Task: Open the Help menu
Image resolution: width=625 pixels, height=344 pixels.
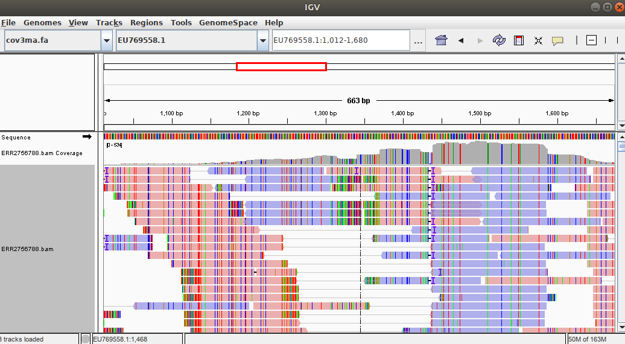Action: [274, 23]
